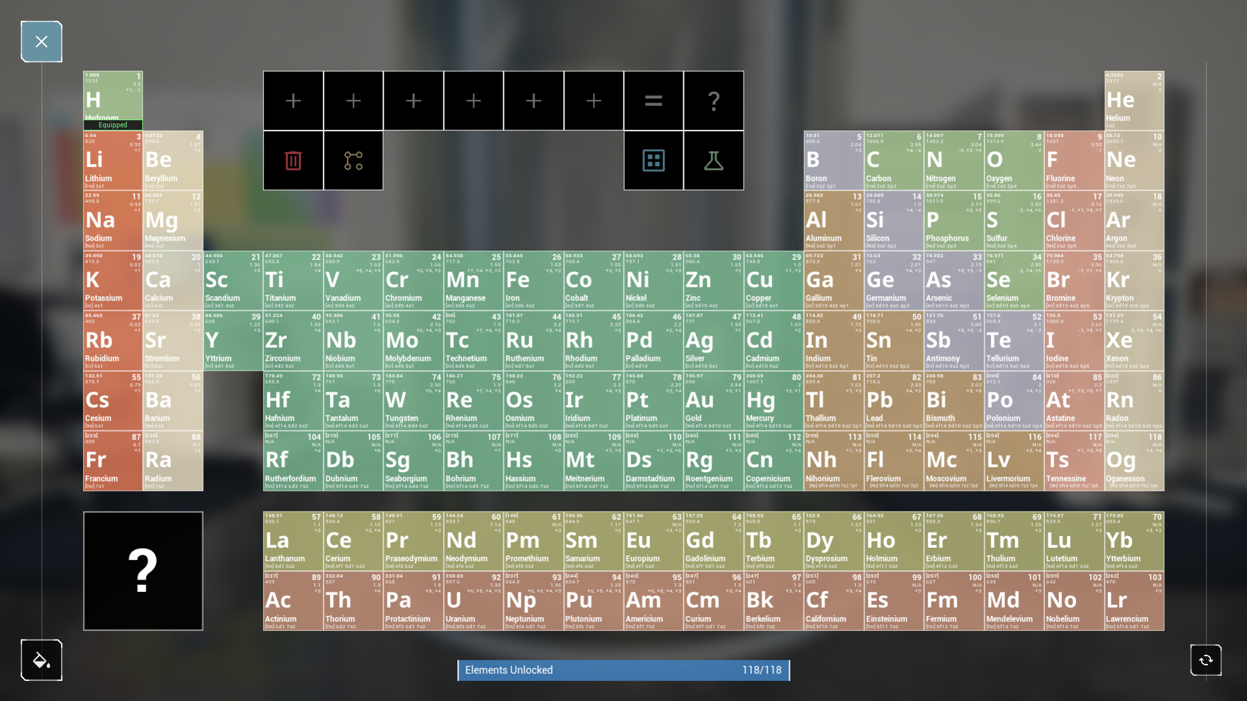1247x701 pixels.
Task: Click the first plus equation slot
Action: (x=293, y=101)
